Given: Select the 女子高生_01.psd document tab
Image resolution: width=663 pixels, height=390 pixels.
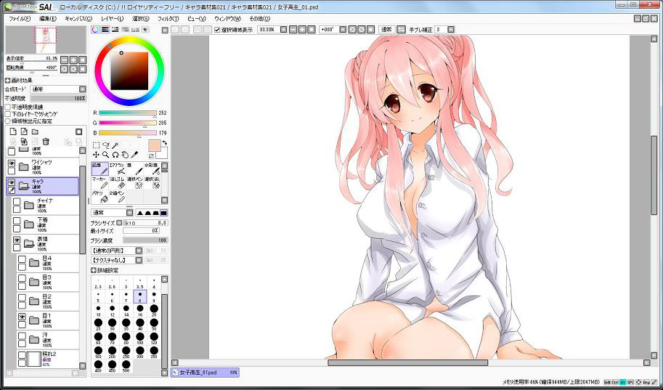Looking at the screenshot, I should (203, 373).
